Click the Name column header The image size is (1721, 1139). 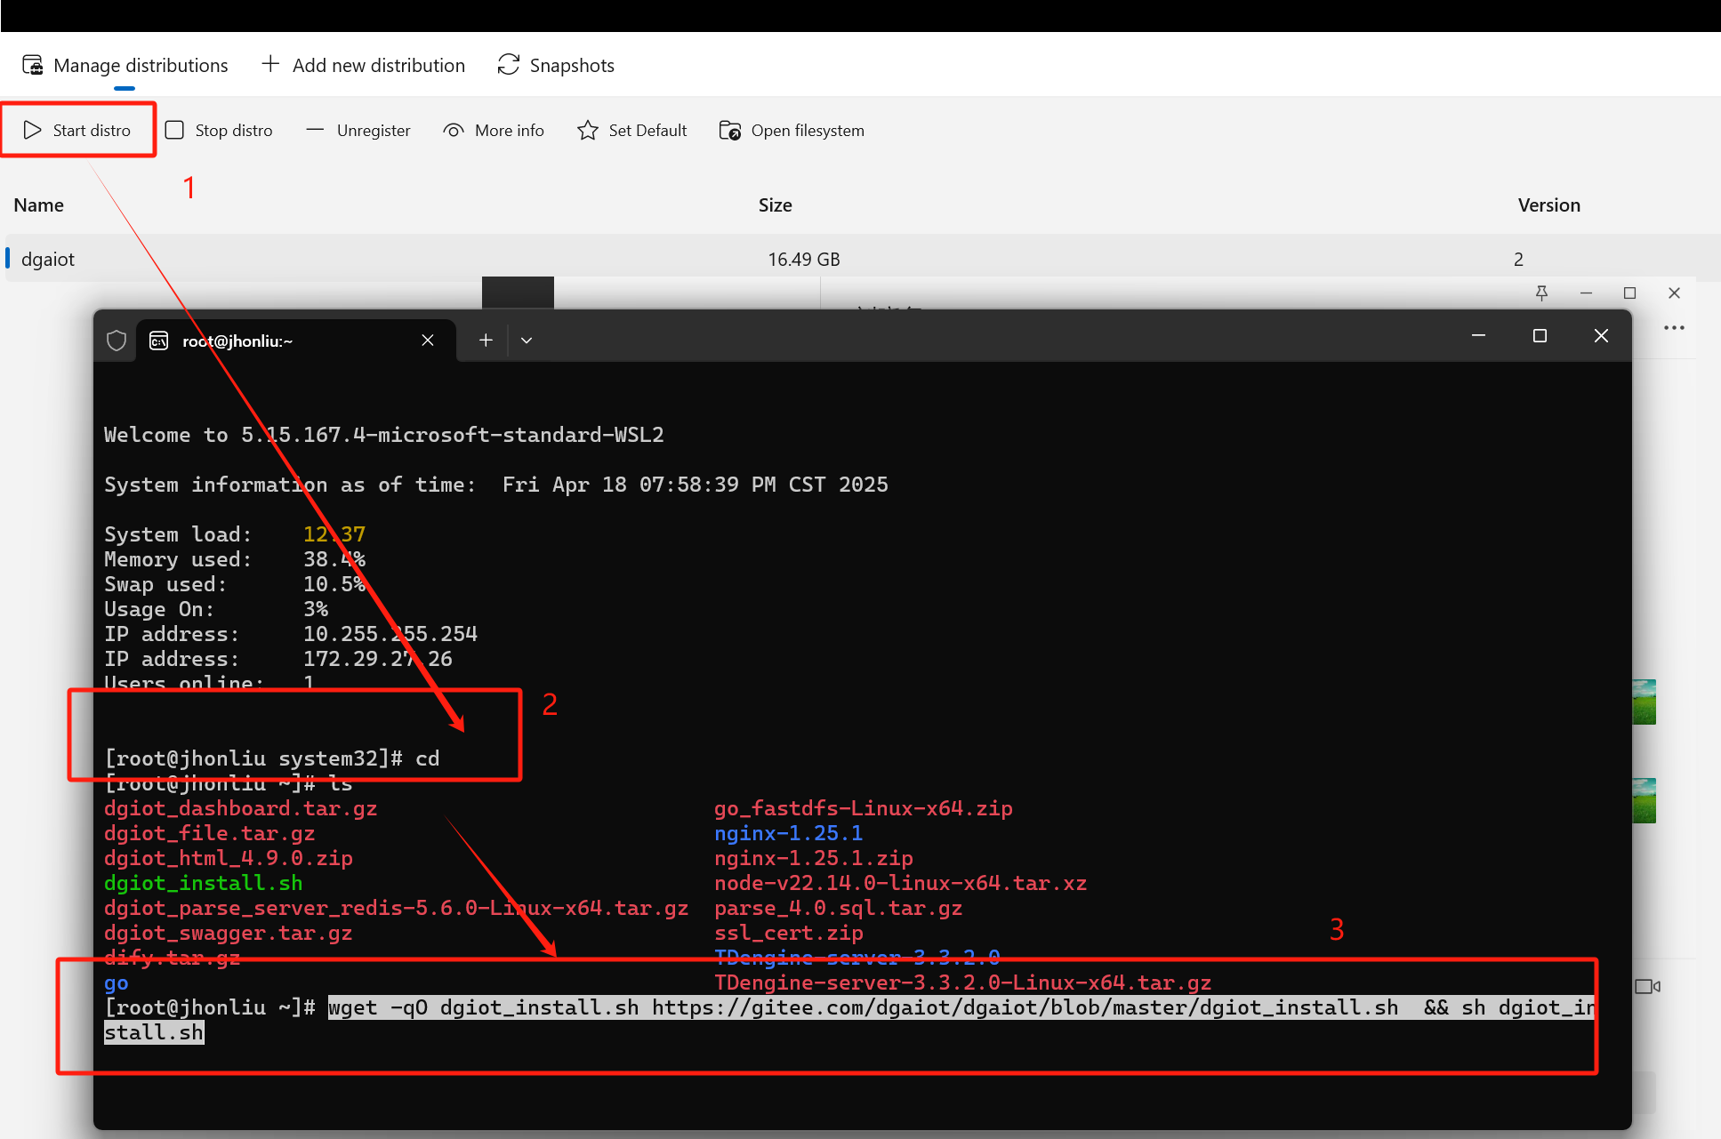coord(38,205)
